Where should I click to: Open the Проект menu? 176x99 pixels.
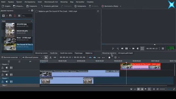(x=19, y=2)
